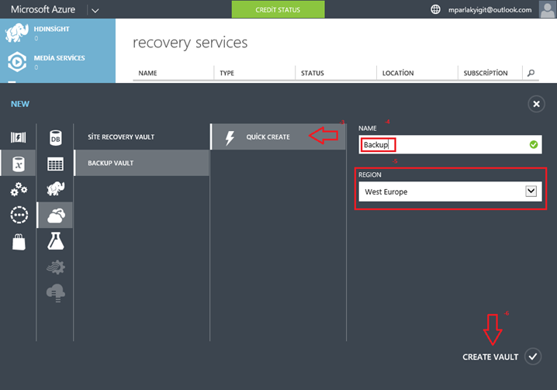Open Media Services play icon in sidebar
This screenshot has width=557, height=390.
coord(17,62)
